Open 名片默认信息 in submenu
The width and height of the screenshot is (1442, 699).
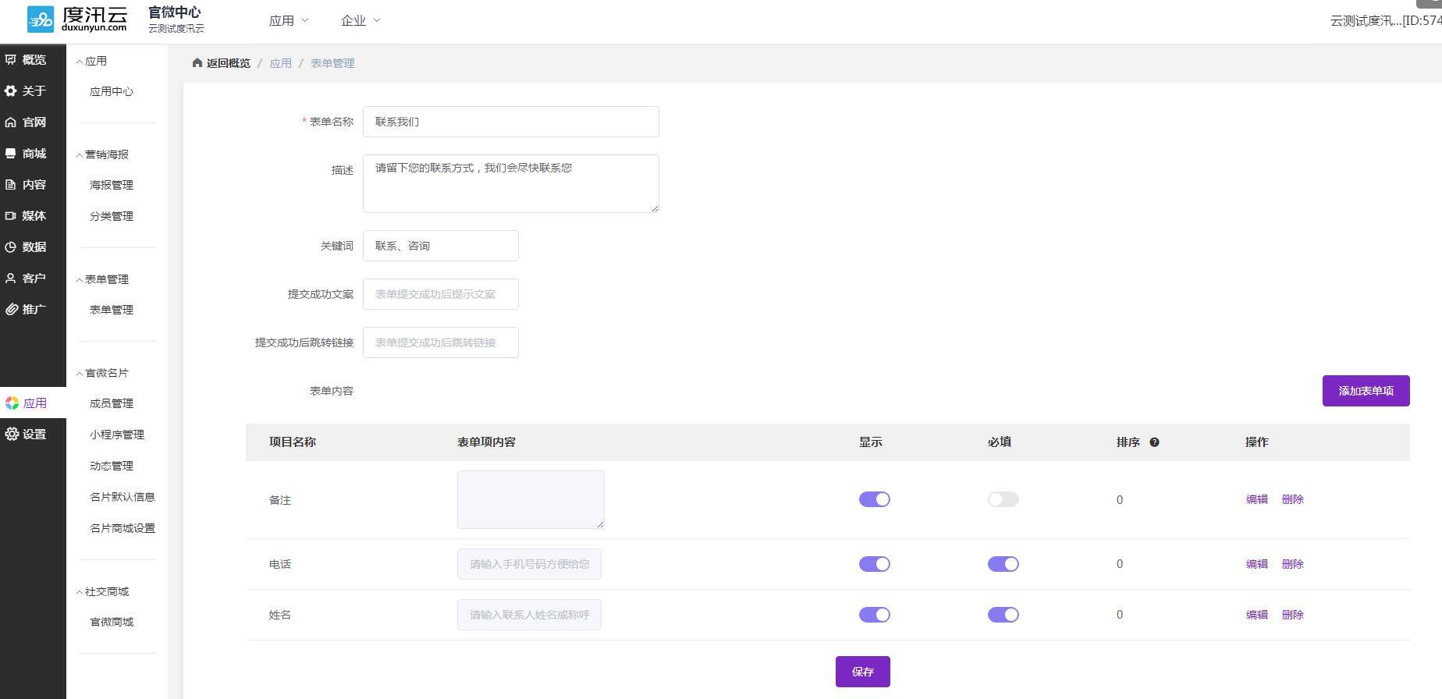tap(123, 497)
